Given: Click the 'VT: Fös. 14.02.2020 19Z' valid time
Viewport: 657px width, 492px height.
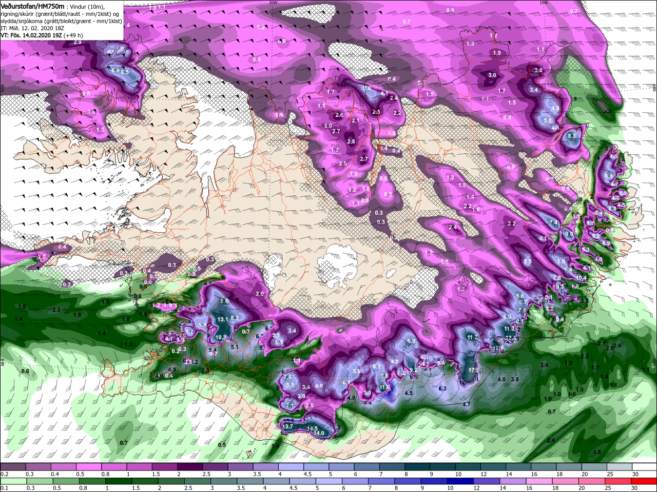Looking at the screenshot, I should pos(31,35).
